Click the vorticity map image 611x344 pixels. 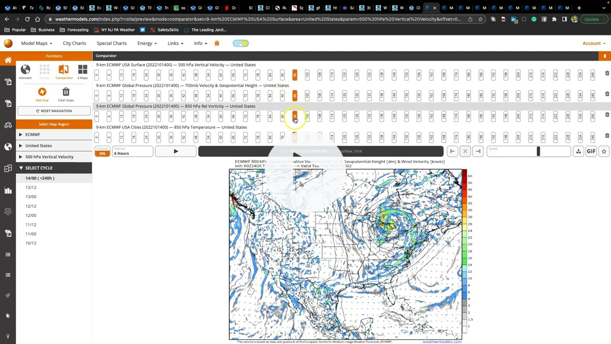tap(345, 254)
